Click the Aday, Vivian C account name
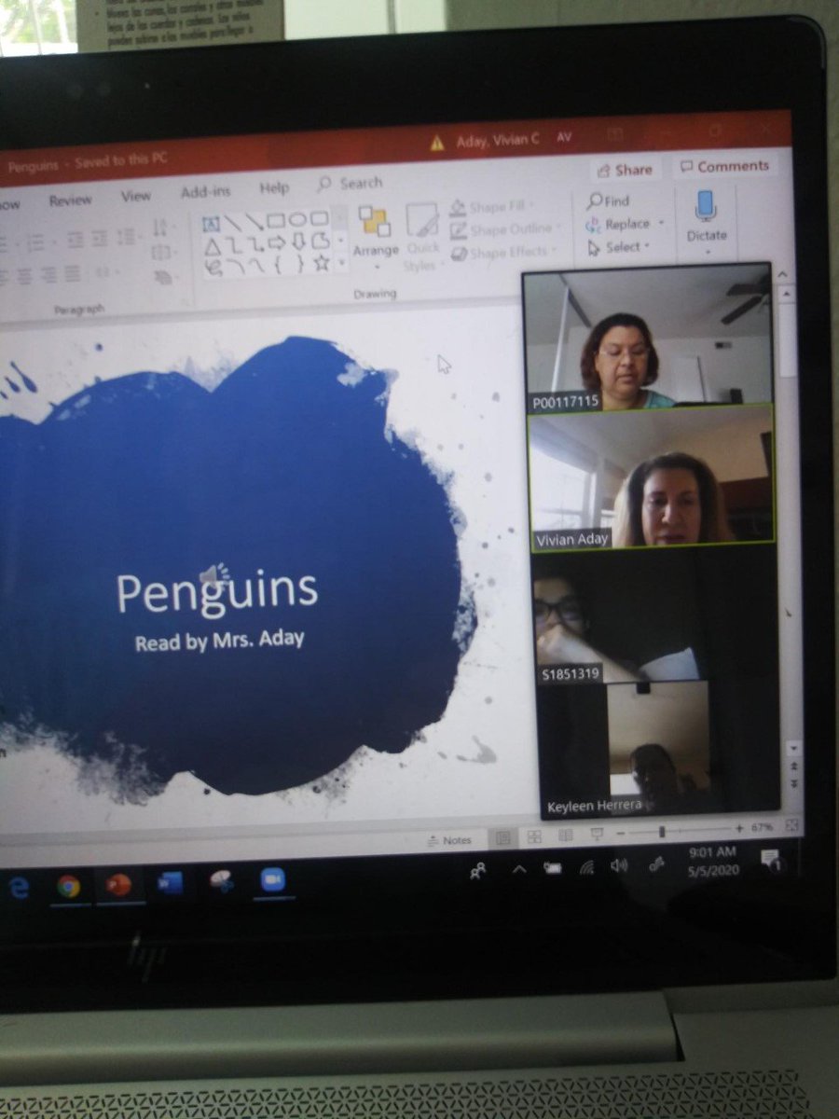The image size is (839, 1119). click(x=498, y=141)
